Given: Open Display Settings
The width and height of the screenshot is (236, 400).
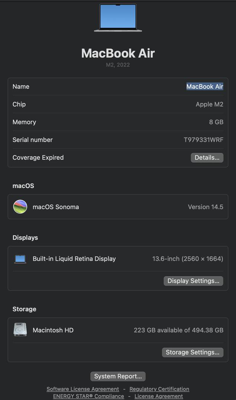Looking at the screenshot, I should [x=193, y=281].
